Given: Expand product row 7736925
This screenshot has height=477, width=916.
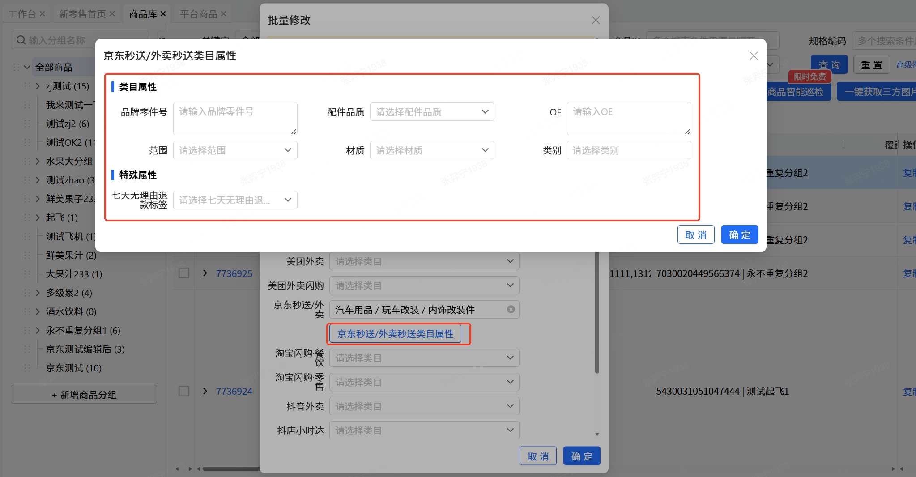Looking at the screenshot, I should (x=205, y=273).
